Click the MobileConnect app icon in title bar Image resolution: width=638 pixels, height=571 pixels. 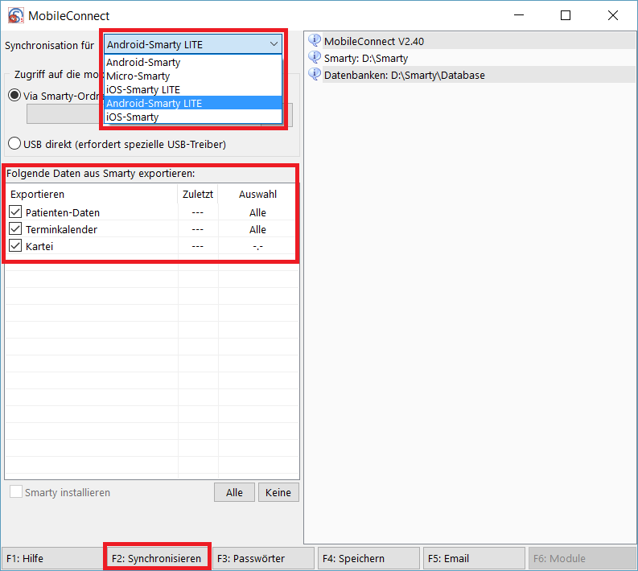tap(15, 15)
